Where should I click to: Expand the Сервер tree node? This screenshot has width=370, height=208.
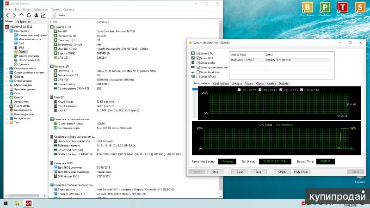click(7, 77)
